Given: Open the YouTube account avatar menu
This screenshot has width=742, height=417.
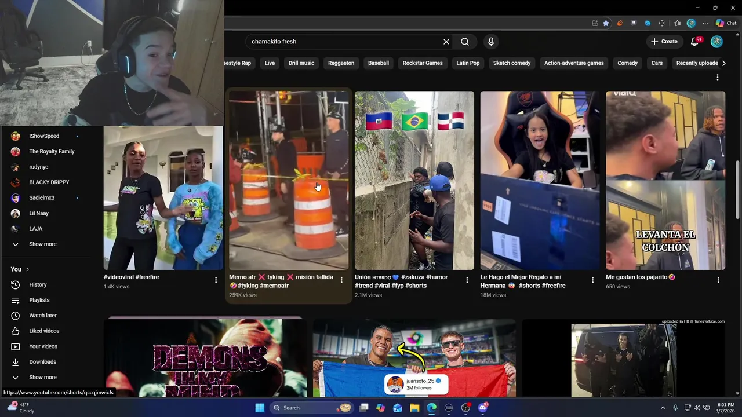Looking at the screenshot, I should click(x=717, y=42).
